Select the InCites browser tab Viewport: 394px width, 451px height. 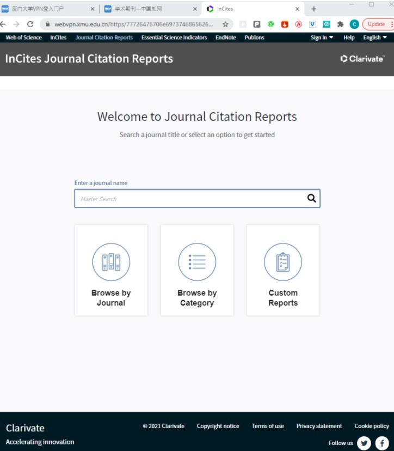253,9
